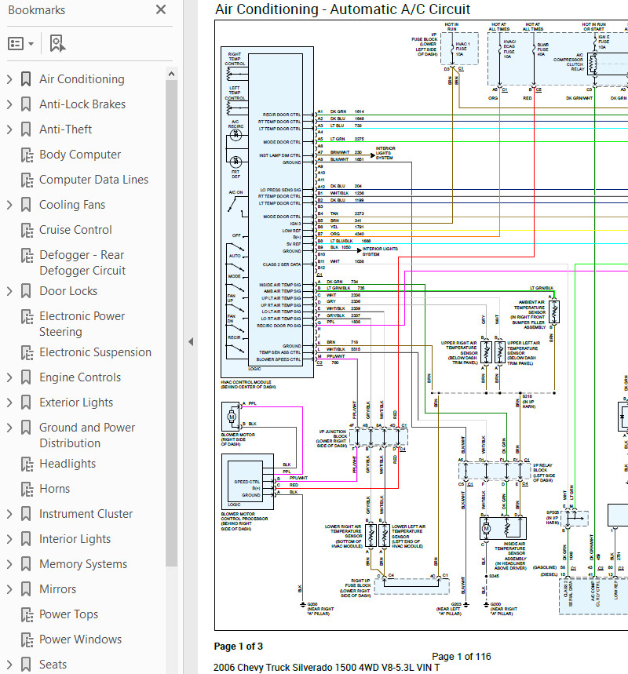Expand the Cooling Fans bookmark
This screenshot has width=628, height=674.
point(9,205)
